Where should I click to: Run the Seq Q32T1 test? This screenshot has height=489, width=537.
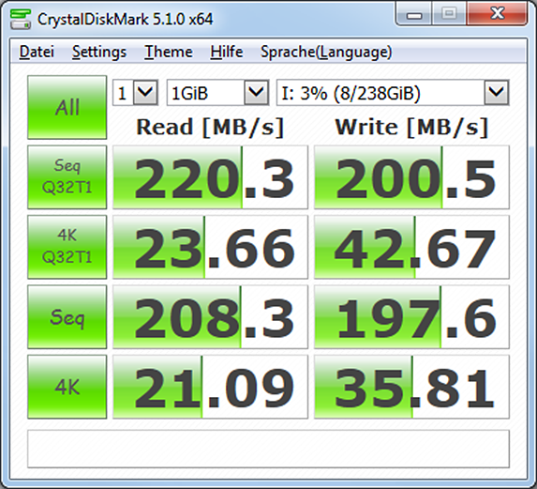click(67, 177)
